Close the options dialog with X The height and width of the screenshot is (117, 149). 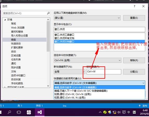[143, 6]
